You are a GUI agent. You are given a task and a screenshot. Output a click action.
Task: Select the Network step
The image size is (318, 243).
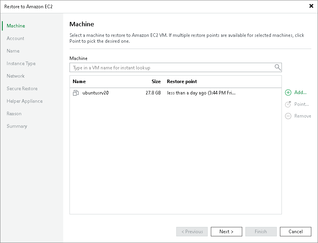click(x=16, y=76)
